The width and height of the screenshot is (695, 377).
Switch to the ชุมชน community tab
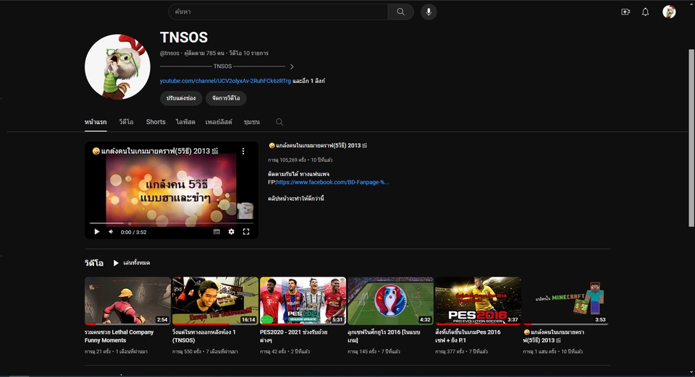click(x=252, y=122)
